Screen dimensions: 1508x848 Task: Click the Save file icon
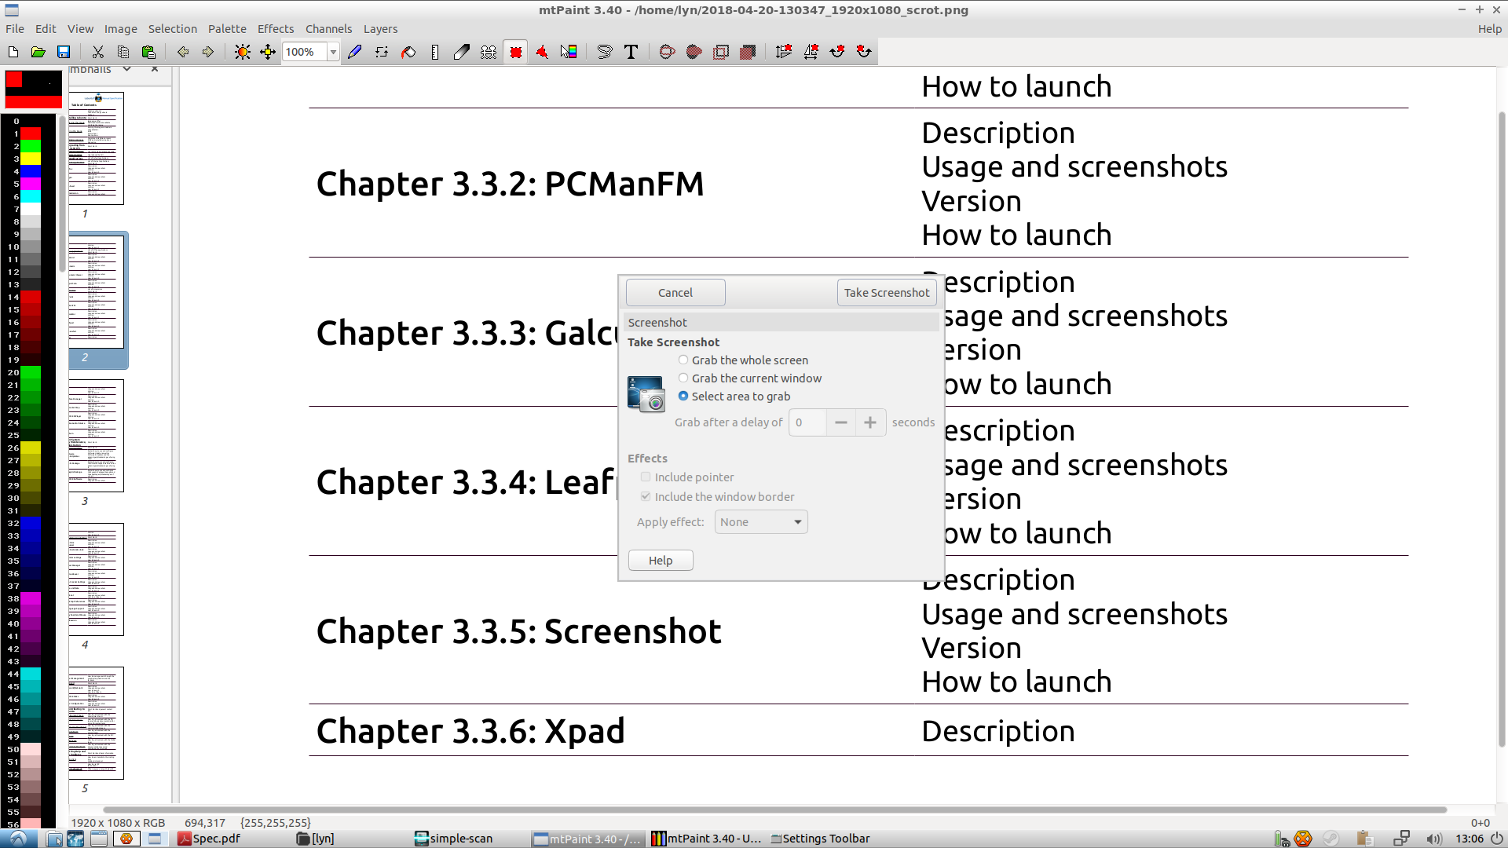pyautogui.click(x=64, y=52)
